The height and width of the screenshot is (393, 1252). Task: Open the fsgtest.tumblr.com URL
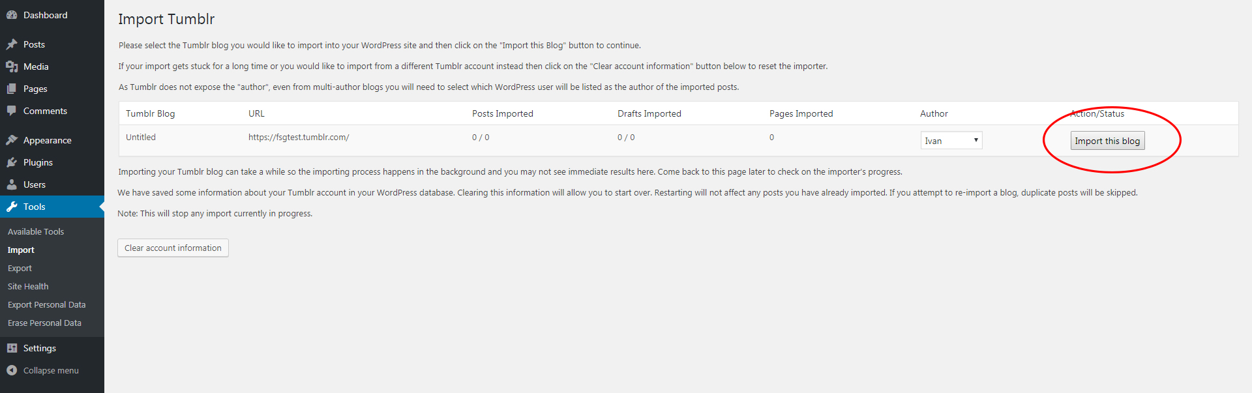coord(299,137)
